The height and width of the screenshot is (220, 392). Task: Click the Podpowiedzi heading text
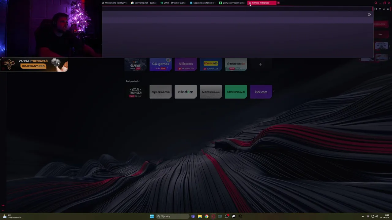click(x=133, y=81)
